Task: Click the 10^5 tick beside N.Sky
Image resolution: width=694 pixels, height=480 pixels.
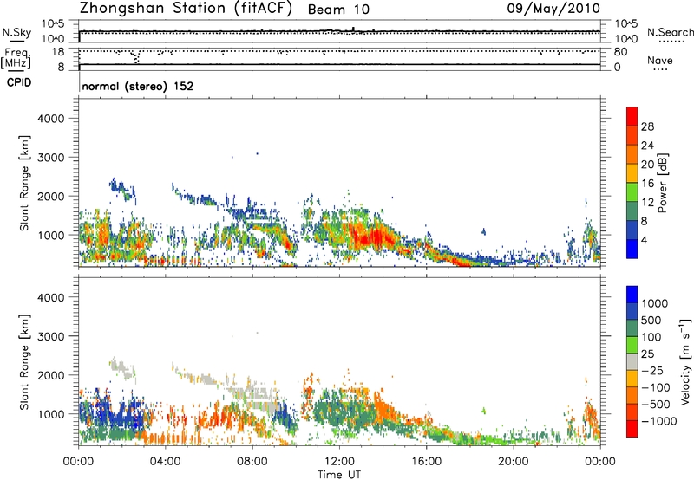Action: pyautogui.click(x=53, y=23)
